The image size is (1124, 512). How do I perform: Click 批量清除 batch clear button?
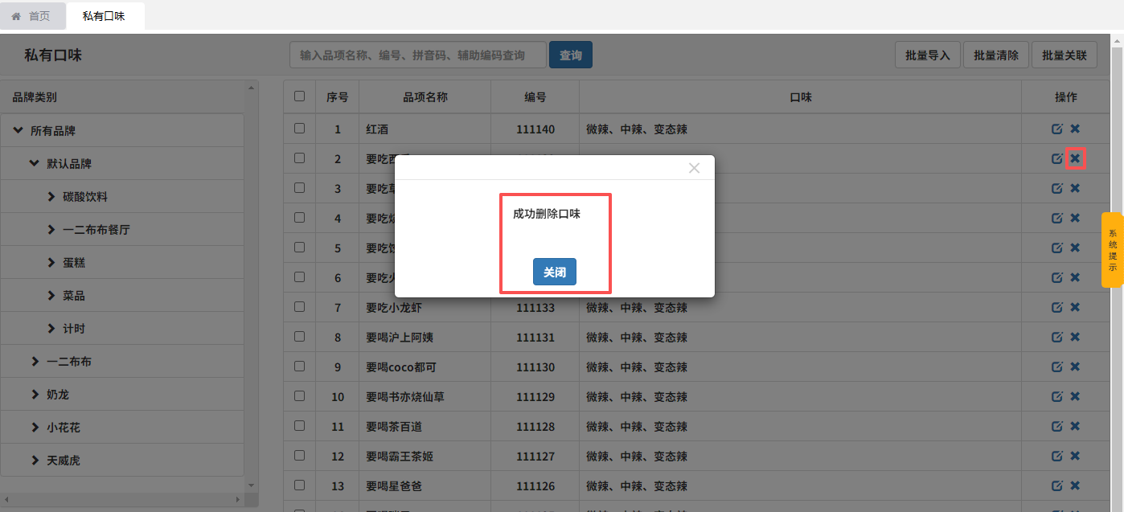(996, 55)
